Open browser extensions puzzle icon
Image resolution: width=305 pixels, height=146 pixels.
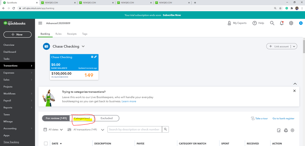[x=292, y=8]
